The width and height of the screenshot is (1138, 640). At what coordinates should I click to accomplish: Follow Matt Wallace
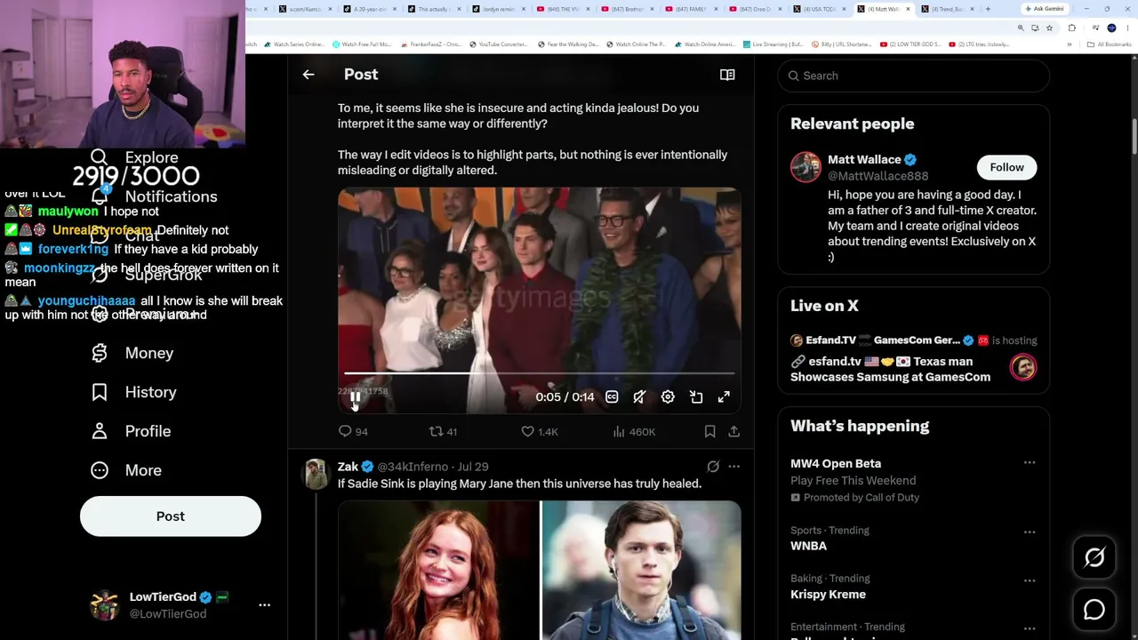tap(1007, 167)
